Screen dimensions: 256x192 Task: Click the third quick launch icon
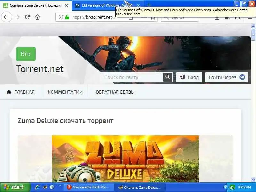tap(52, 187)
